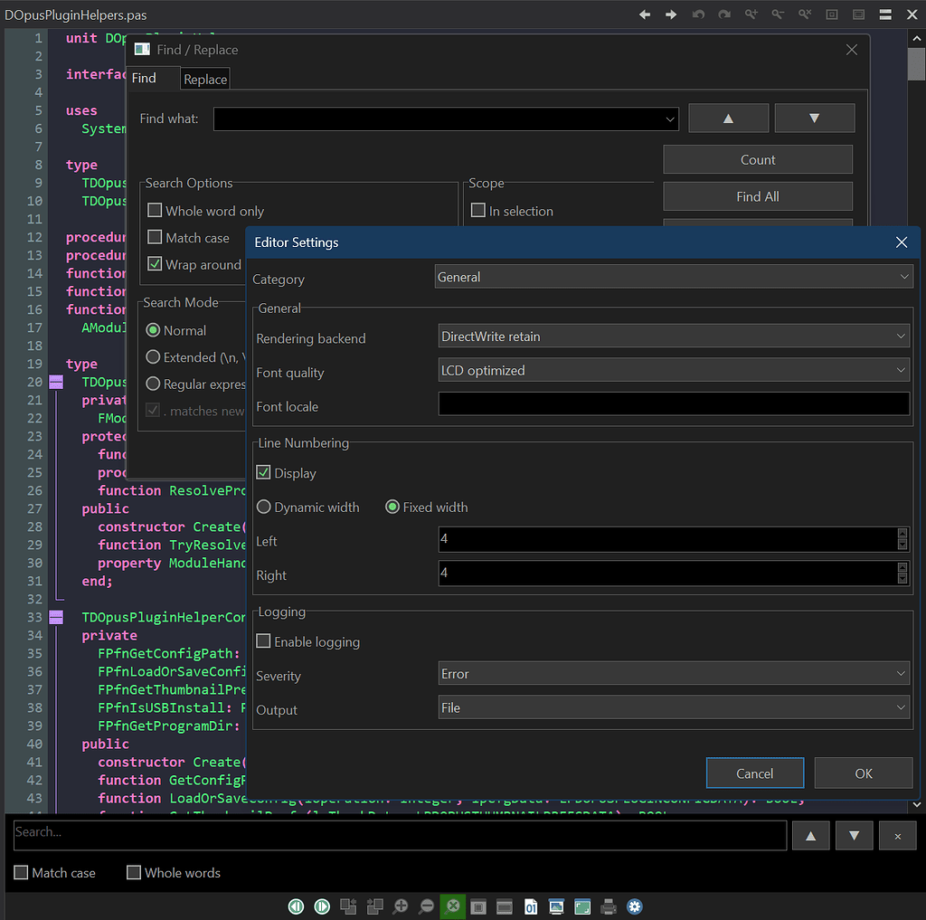The image size is (926, 920).
Task: Click the Count button
Action: (x=758, y=159)
